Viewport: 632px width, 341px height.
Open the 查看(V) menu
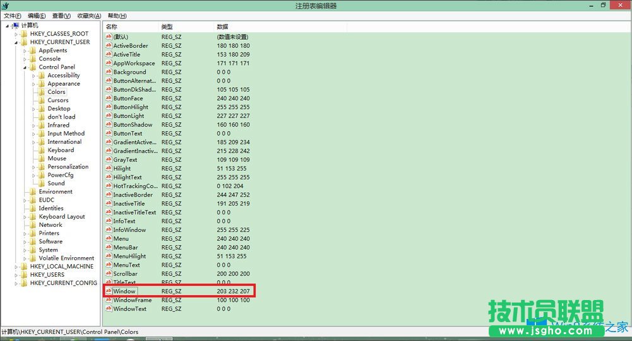pos(61,16)
